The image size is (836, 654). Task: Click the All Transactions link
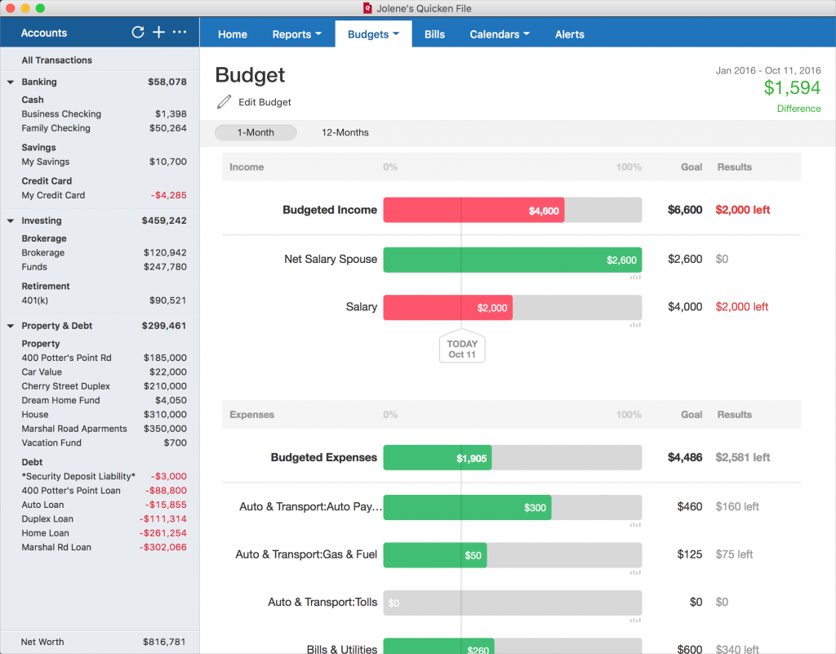(56, 60)
